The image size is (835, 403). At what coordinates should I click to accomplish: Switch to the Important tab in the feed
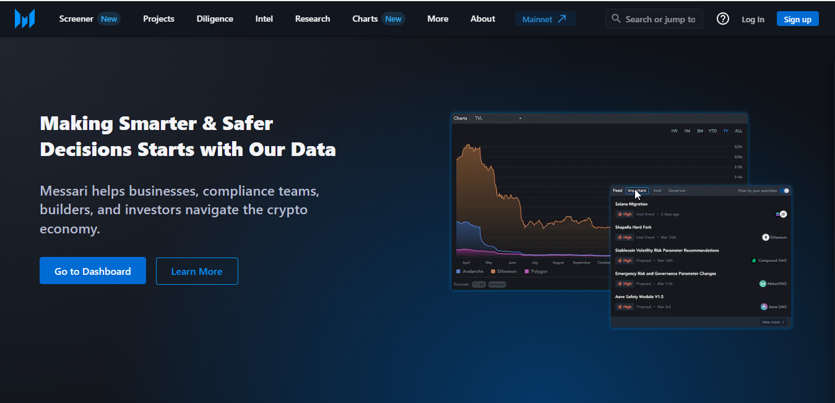click(638, 191)
